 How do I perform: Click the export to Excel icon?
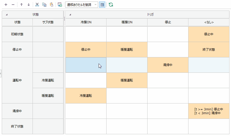pos(60,5)
